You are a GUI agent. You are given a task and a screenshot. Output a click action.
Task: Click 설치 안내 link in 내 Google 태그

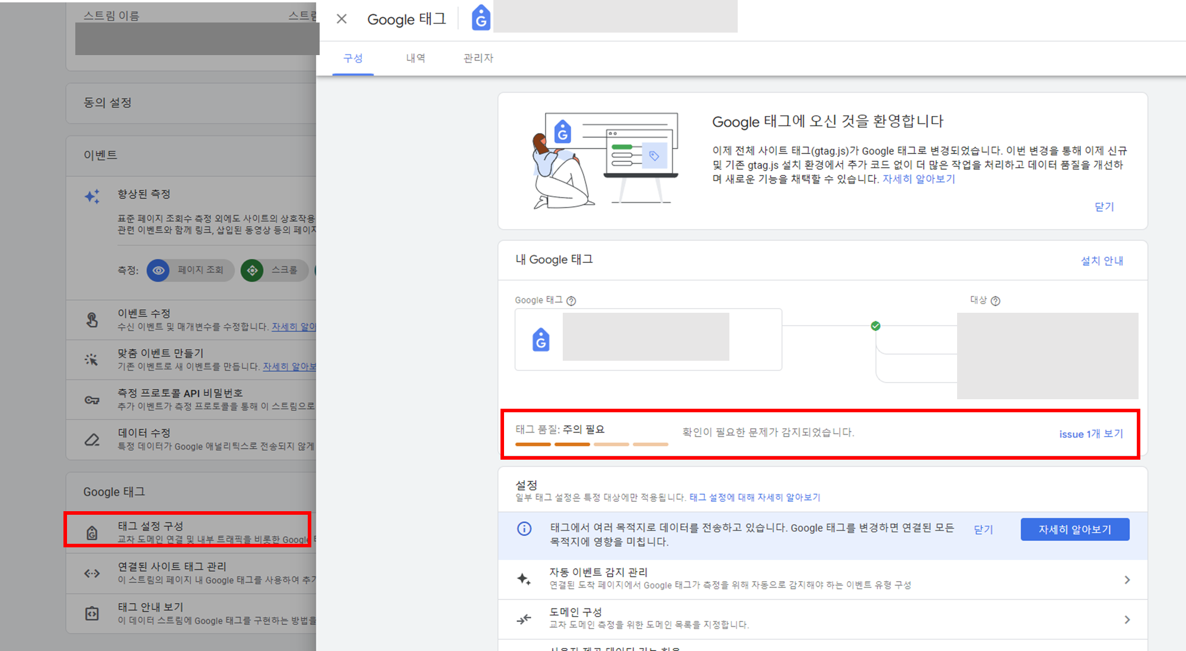point(1102,261)
